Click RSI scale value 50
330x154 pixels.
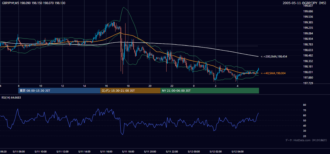tap(304, 120)
